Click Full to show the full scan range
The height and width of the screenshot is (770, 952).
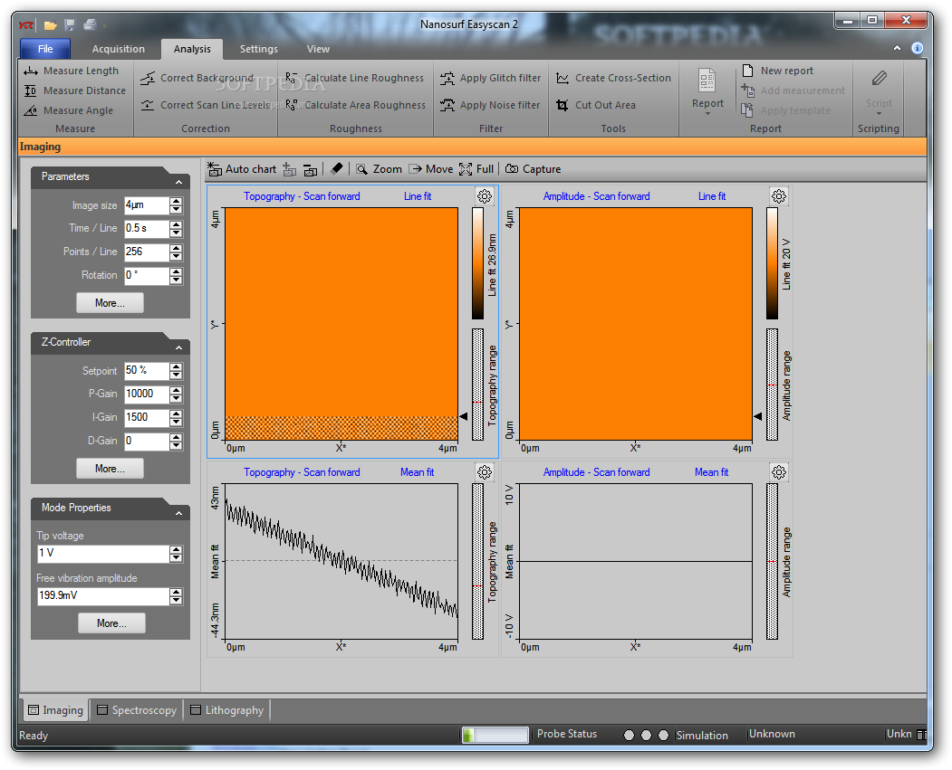(x=476, y=170)
